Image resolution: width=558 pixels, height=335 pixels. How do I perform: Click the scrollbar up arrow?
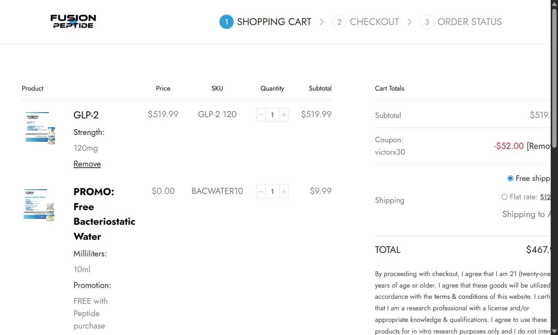coord(554,3)
